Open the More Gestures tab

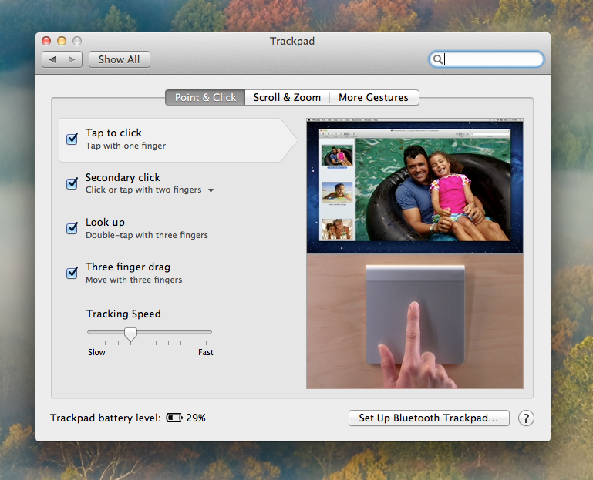click(x=373, y=97)
